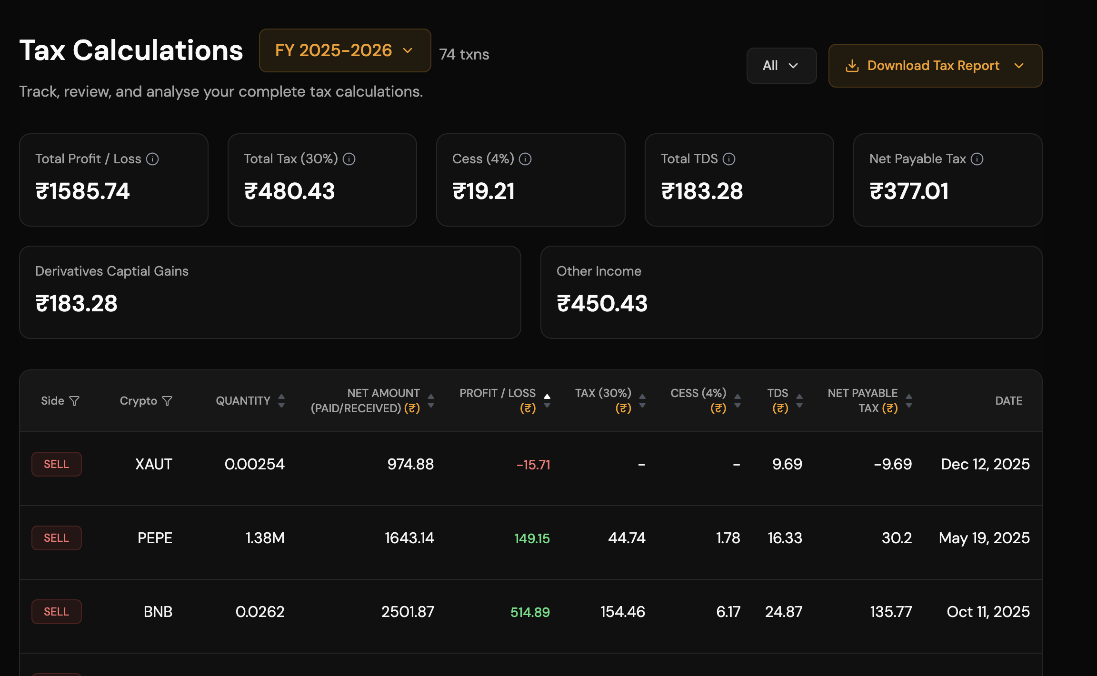Click Net Payable Tax value ₹377.01

coord(909,191)
